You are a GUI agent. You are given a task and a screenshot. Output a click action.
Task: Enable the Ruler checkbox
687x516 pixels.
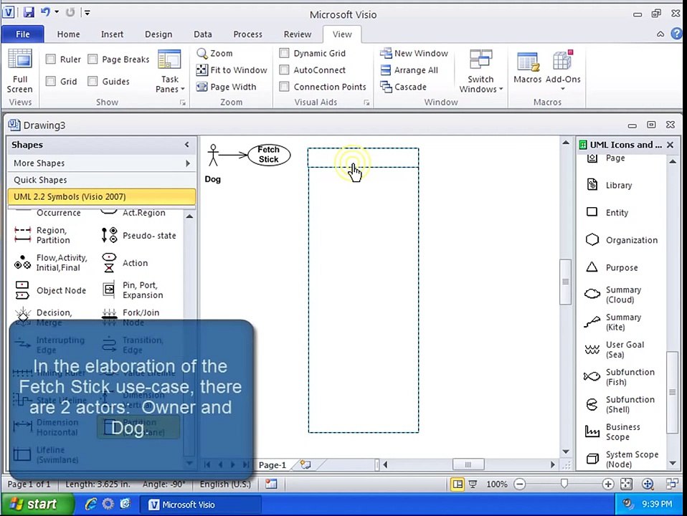pos(51,59)
